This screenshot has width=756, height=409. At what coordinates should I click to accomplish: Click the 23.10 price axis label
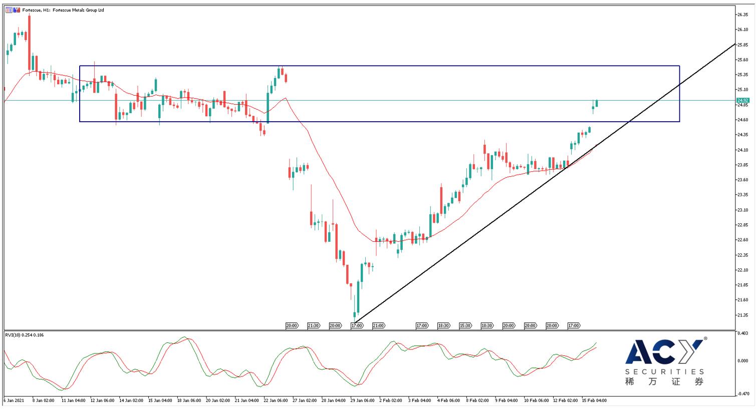742,210
